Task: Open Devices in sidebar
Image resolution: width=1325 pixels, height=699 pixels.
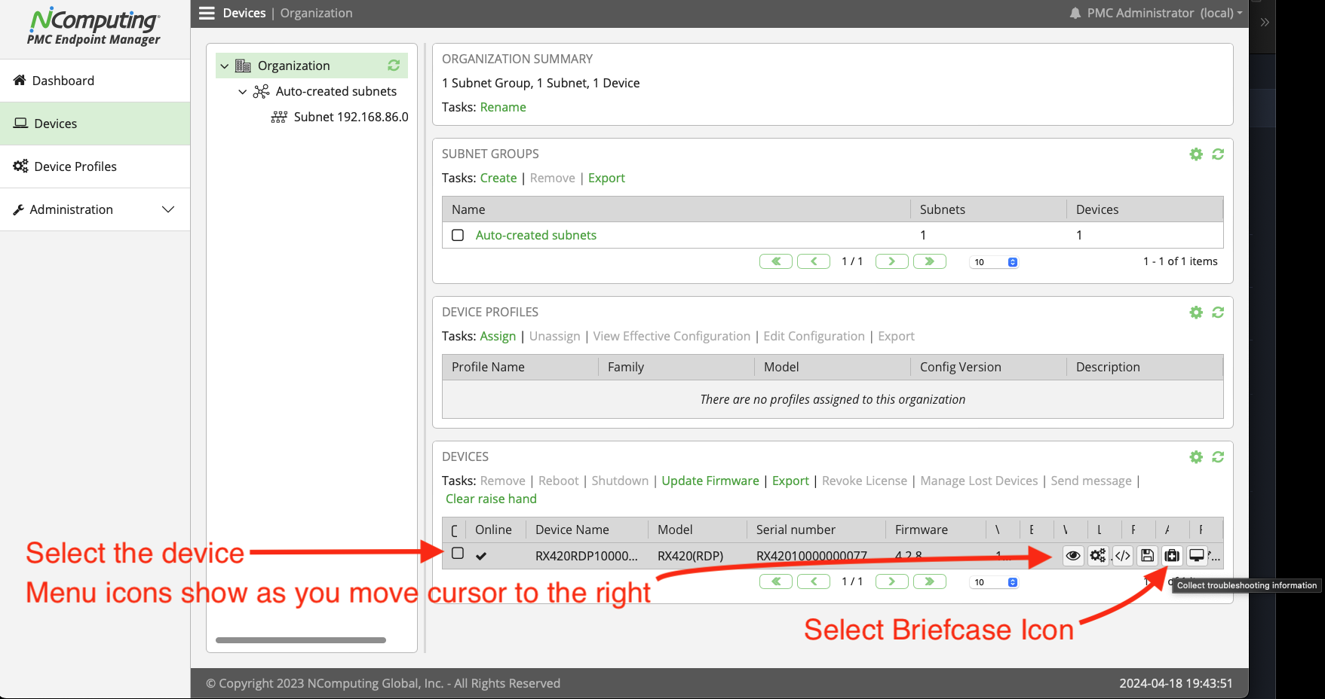Action: pyautogui.click(x=95, y=124)
